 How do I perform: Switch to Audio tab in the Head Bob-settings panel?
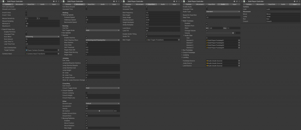[x=163, y=4]
